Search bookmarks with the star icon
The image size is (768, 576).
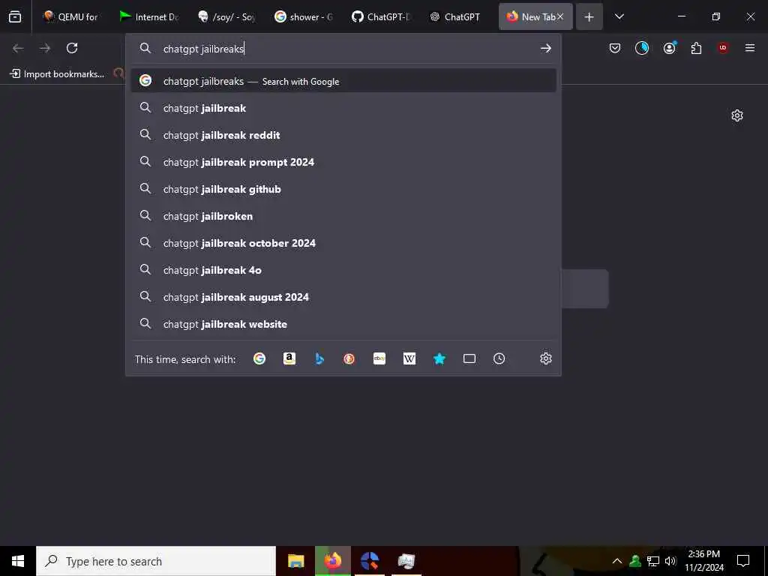439,359
